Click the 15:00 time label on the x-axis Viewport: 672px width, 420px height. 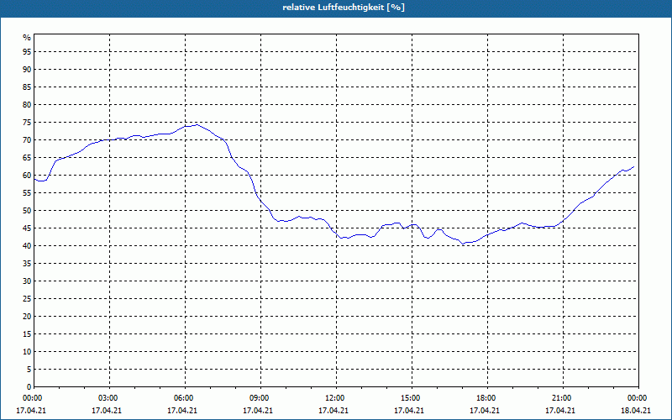tap(409, 398)
